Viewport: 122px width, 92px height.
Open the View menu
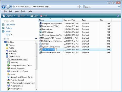click(17, 11)
